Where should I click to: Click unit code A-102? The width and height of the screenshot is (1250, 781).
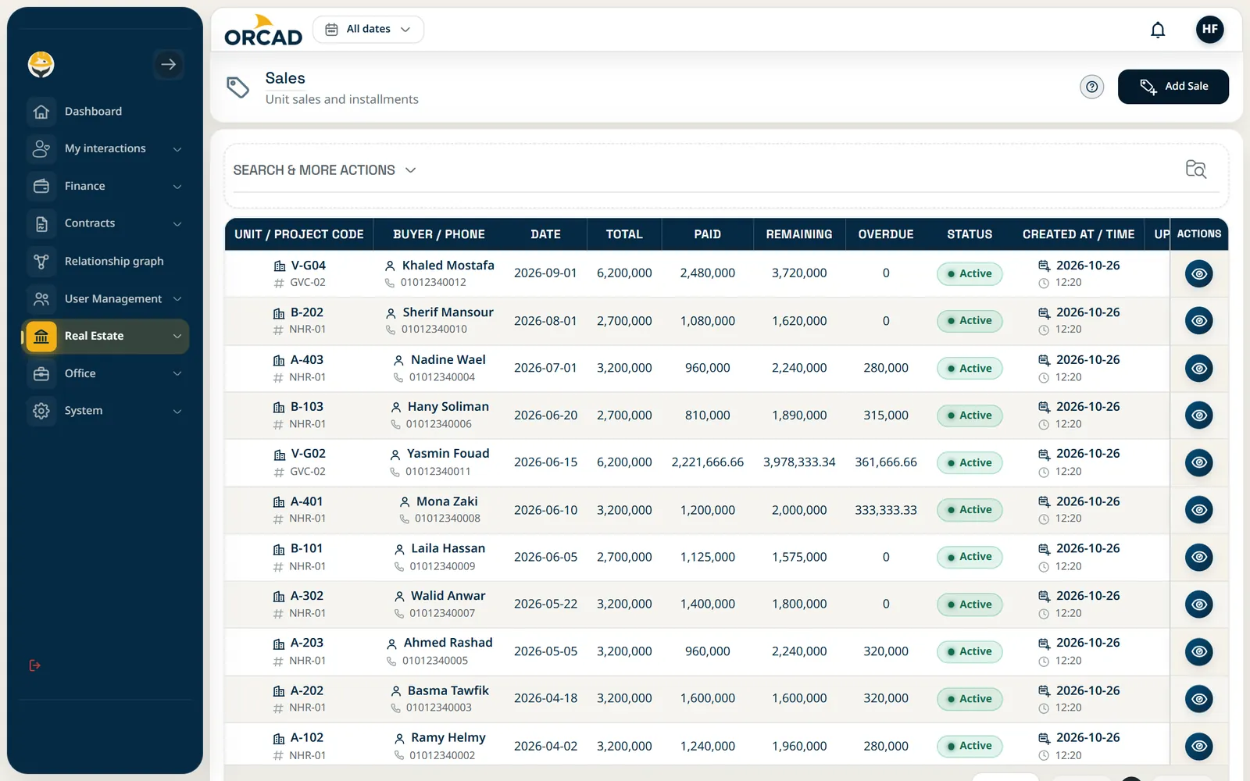[x=307, y=737]
